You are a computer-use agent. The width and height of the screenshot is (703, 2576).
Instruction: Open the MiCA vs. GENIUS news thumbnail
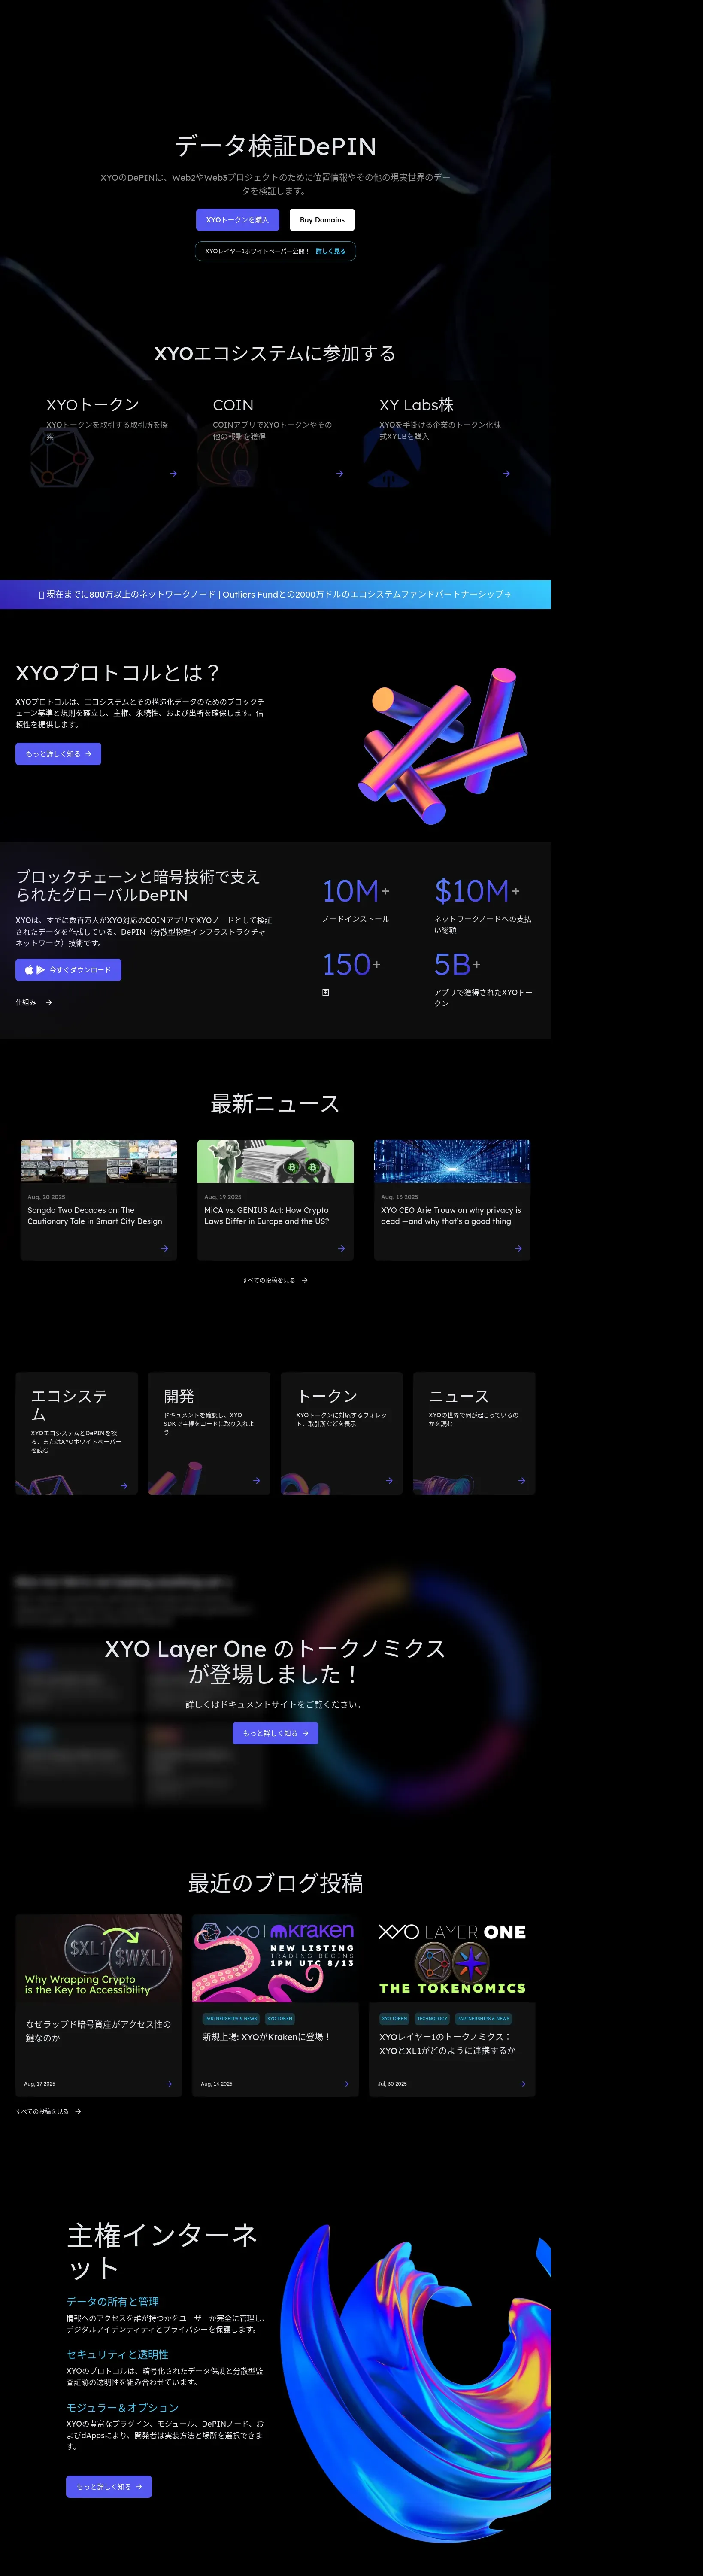pyautogui.click(x=275, y=1161)
